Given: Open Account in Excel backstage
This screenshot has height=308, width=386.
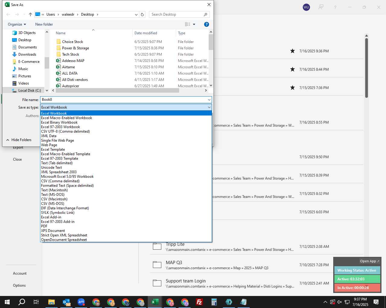Looking at the screenshot, I should [20, 273].
